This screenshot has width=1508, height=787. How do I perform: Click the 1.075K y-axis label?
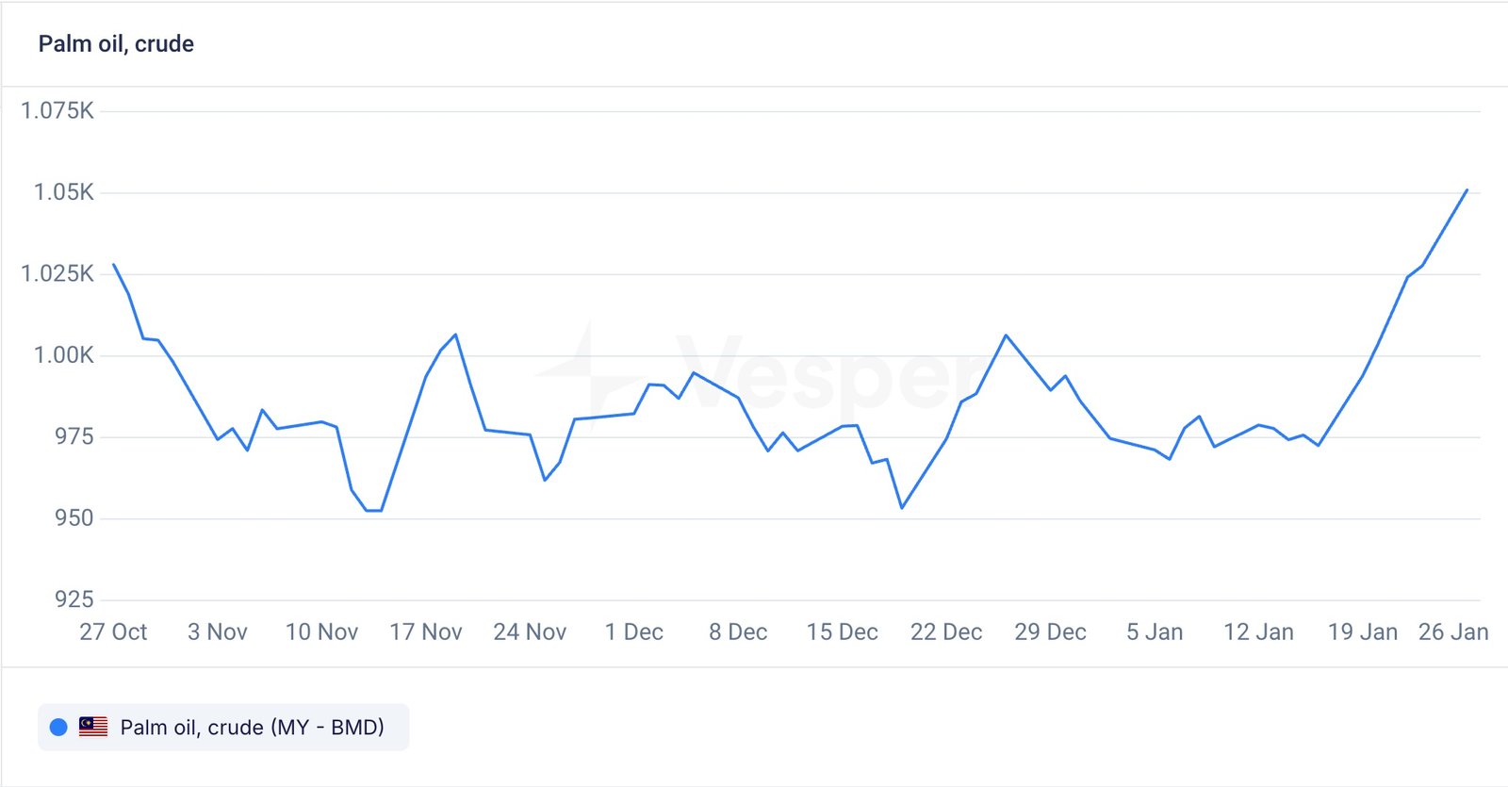tap(57, 110)
